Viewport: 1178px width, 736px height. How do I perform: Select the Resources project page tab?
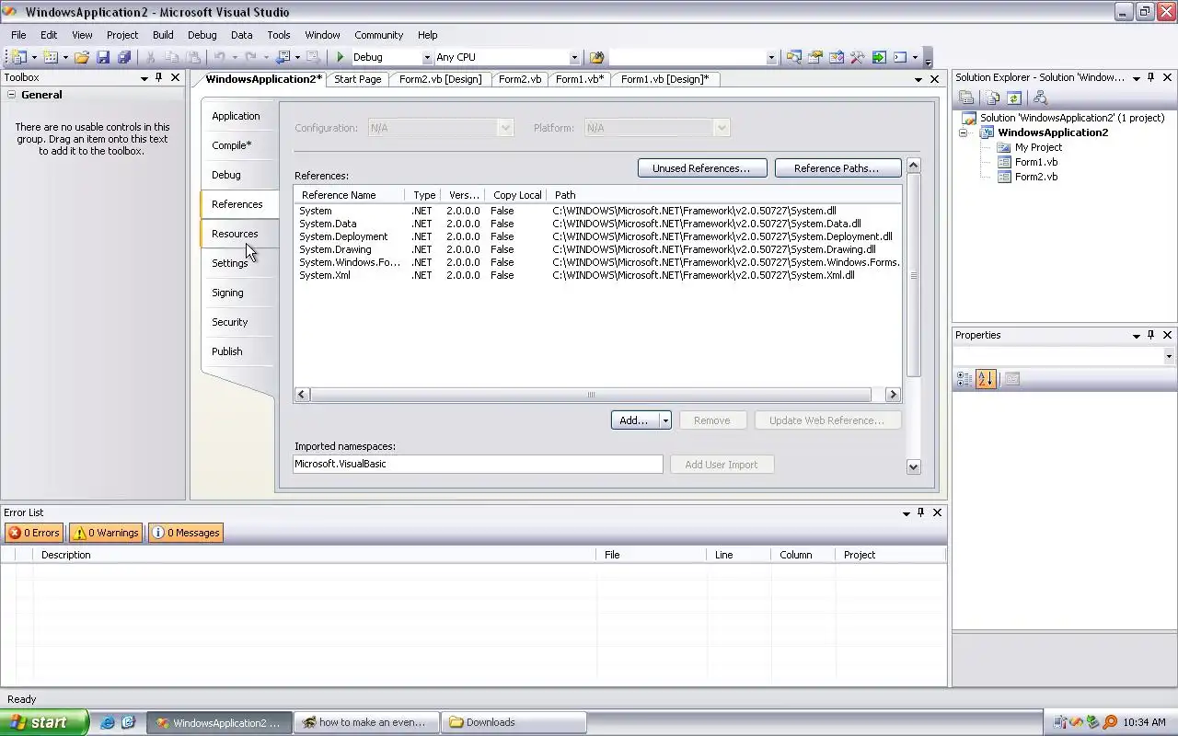click(x=238, y=234)
